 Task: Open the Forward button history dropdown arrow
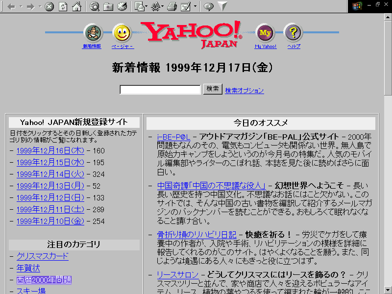[x=40, y=6]
